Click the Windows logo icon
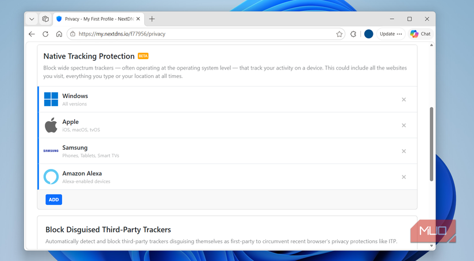The height and width of the screenshot is (261, 474). click(x=51, y=99)
